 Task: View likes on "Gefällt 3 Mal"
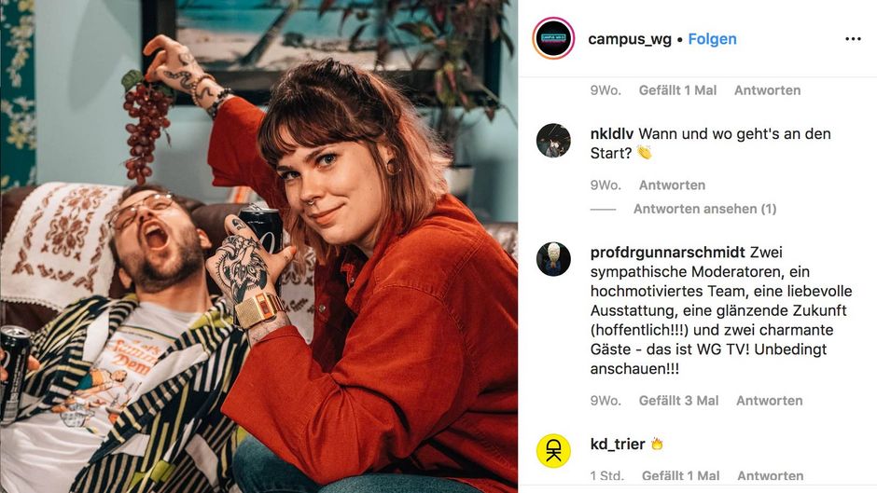[x=678, y=401]
